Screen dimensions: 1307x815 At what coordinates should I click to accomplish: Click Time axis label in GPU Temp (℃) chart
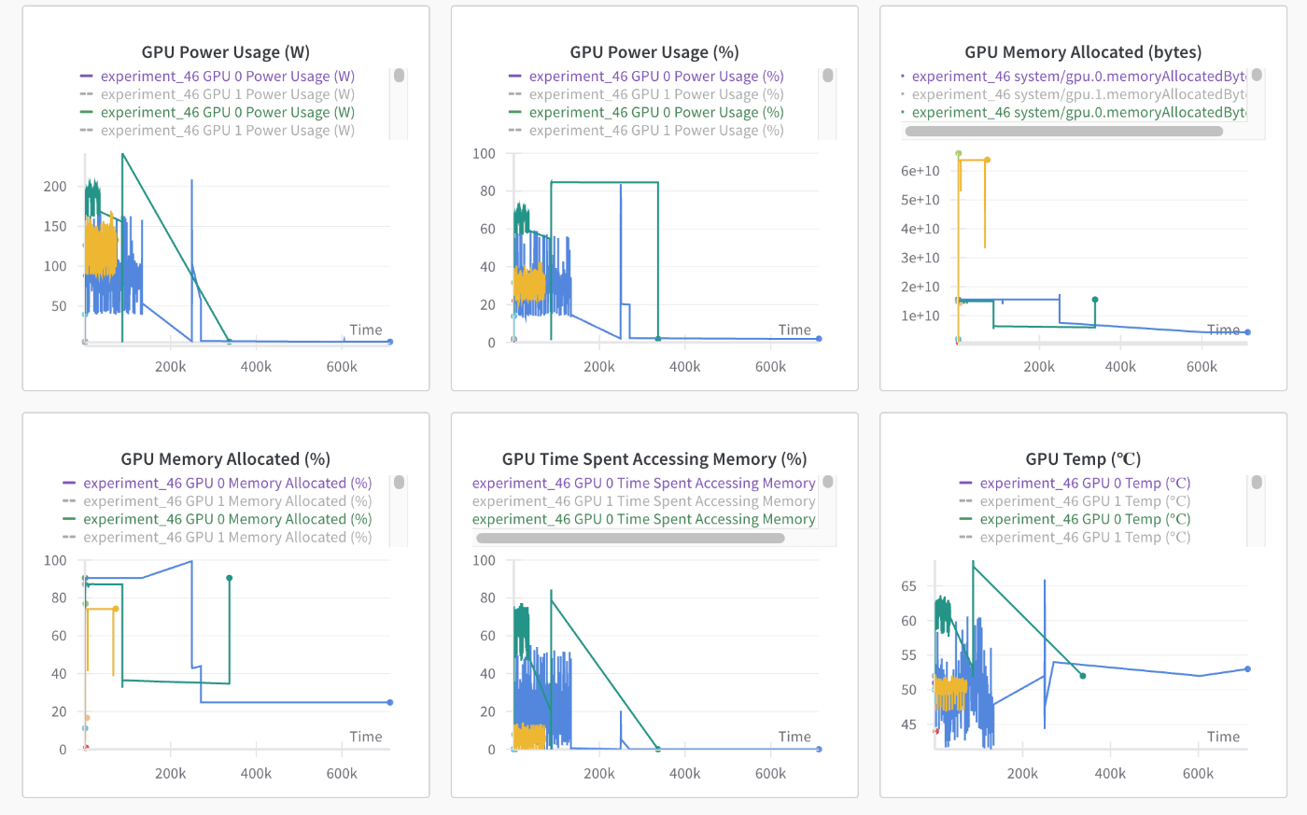tap(1223, 737)
